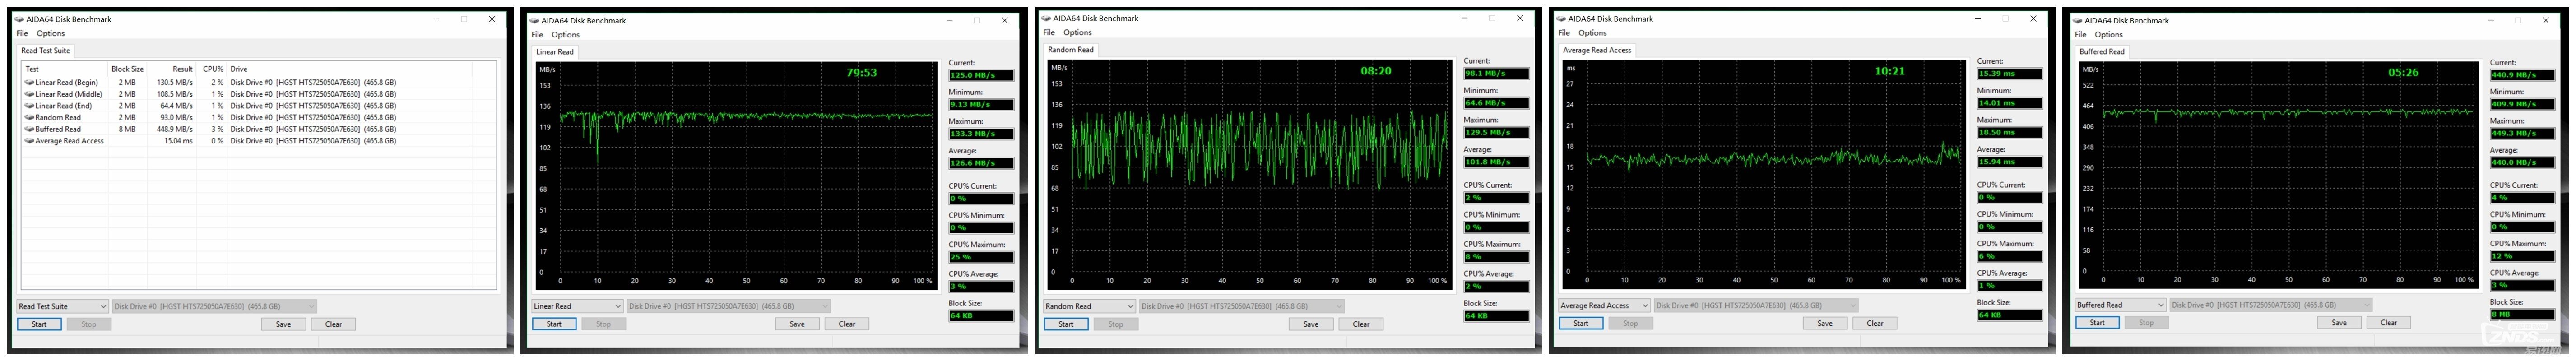Click disk icon beside Linear Read (Begin)
Viewport: 2576px width, 361px height.
tap(29, 82)
